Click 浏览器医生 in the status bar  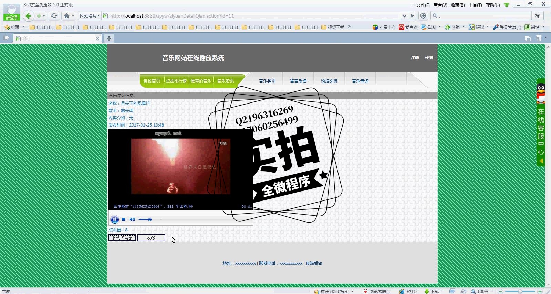[377, 291]
